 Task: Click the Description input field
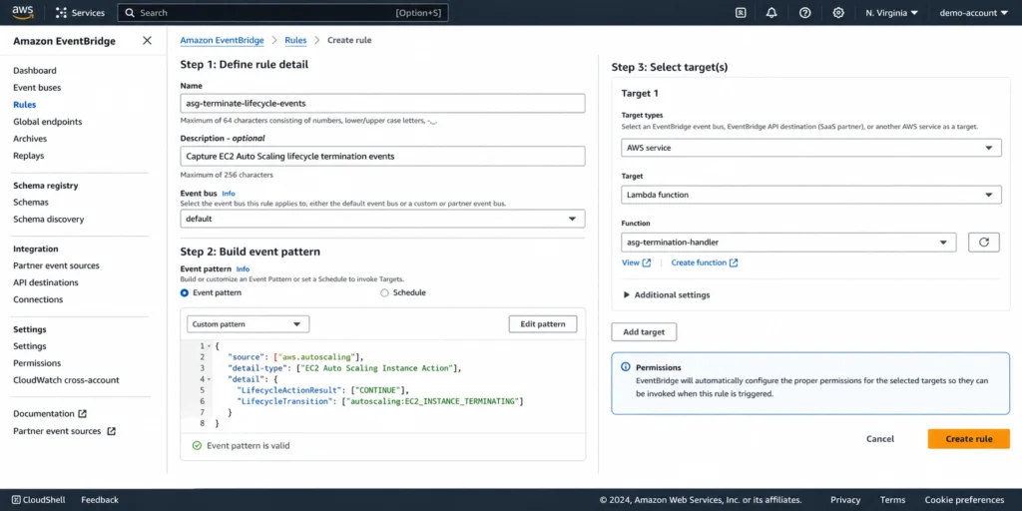click(x=382, y=157)
